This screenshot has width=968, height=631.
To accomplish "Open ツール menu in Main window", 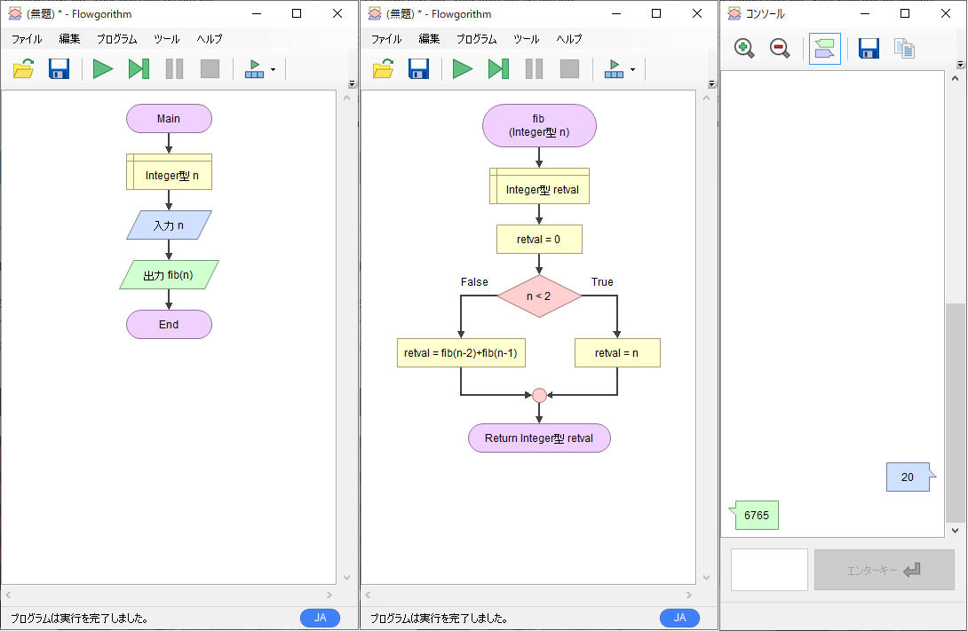I will (x=167, y=39).
